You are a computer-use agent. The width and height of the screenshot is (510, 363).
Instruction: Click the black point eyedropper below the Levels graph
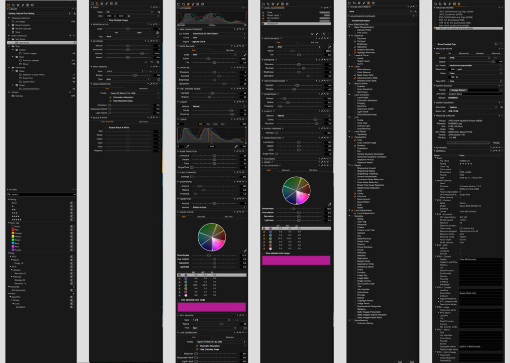click(x=187, y=146)
